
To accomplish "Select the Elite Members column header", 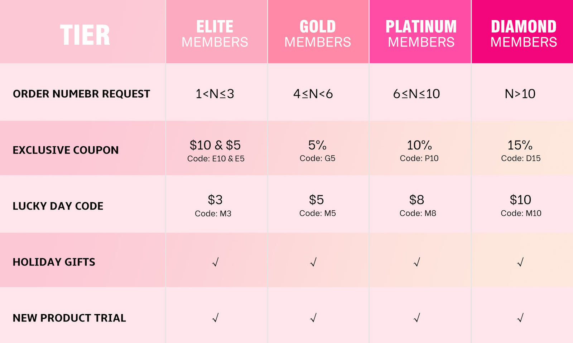I will (215, 34).
